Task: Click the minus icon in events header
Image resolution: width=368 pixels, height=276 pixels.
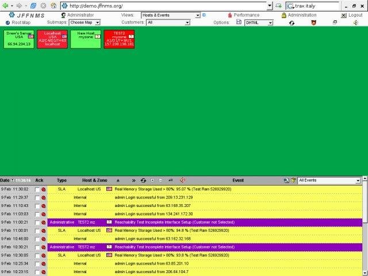Action: click(x=160, y=180)
